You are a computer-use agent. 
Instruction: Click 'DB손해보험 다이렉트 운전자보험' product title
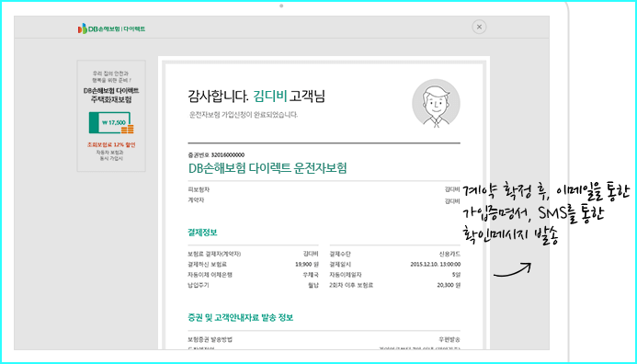tap(267, 168)
